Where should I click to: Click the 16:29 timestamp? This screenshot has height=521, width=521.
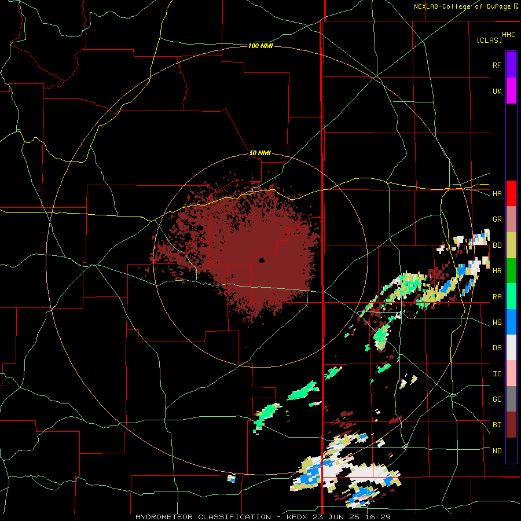[x=379, y=517]
